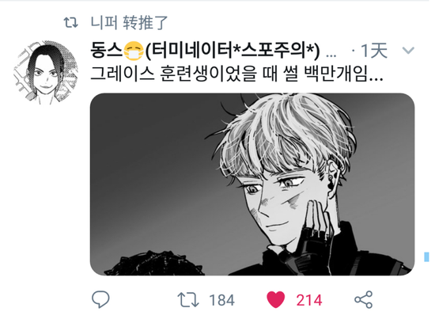
Task: Click the small retweet indicator icon above the tweet
Action: pyautogui.click(x=70, y=22)
